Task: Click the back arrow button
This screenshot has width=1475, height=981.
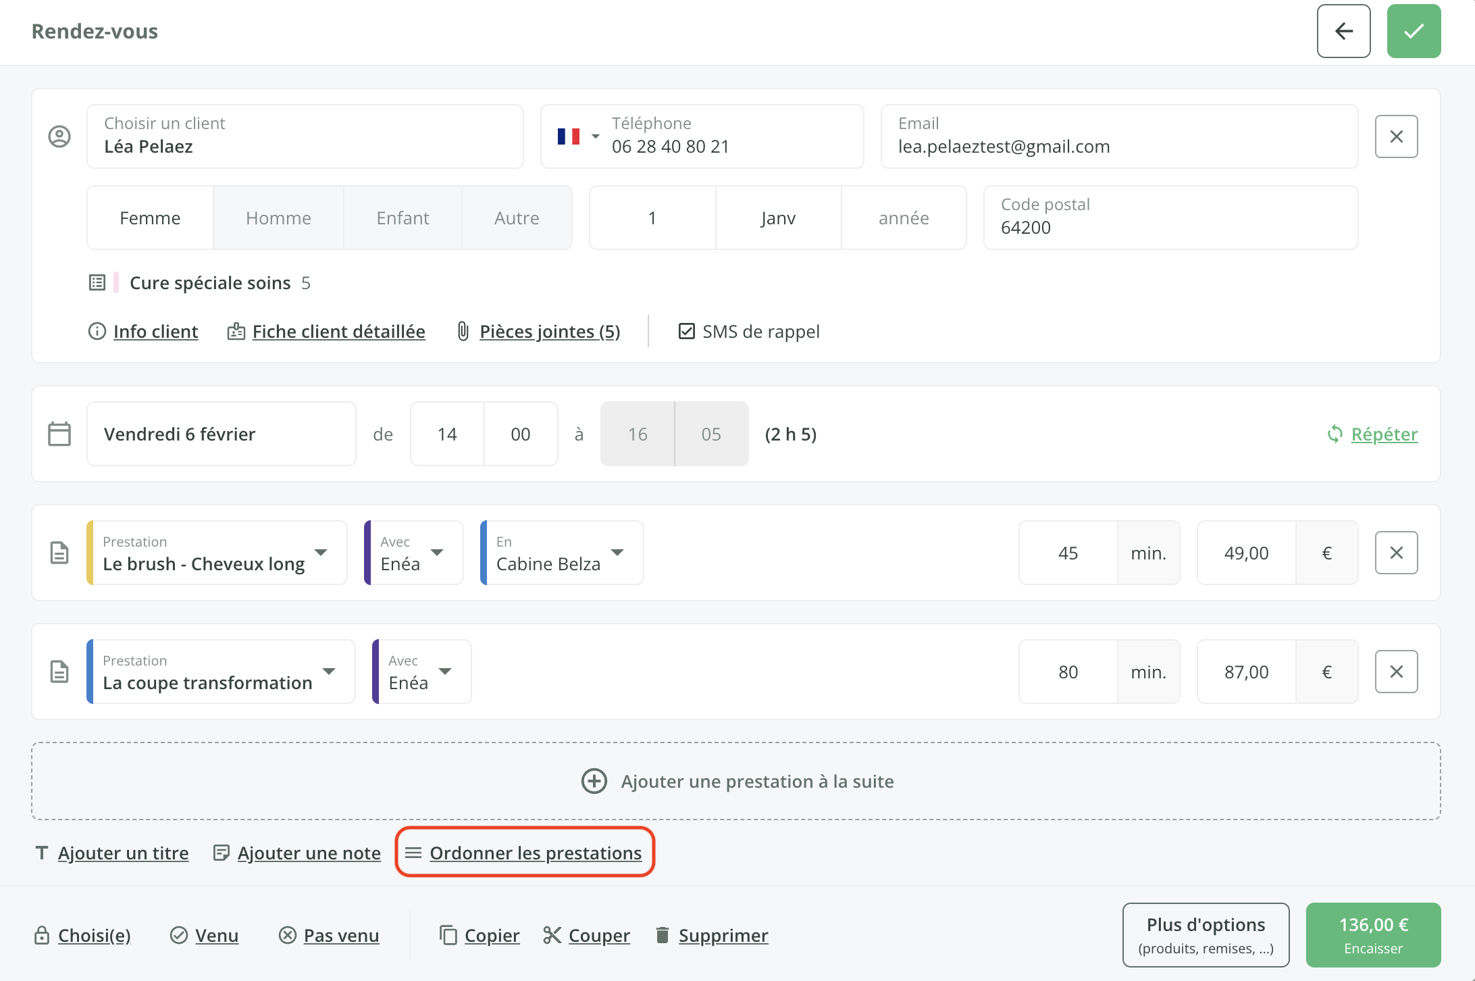Action: click(1343, 31)
